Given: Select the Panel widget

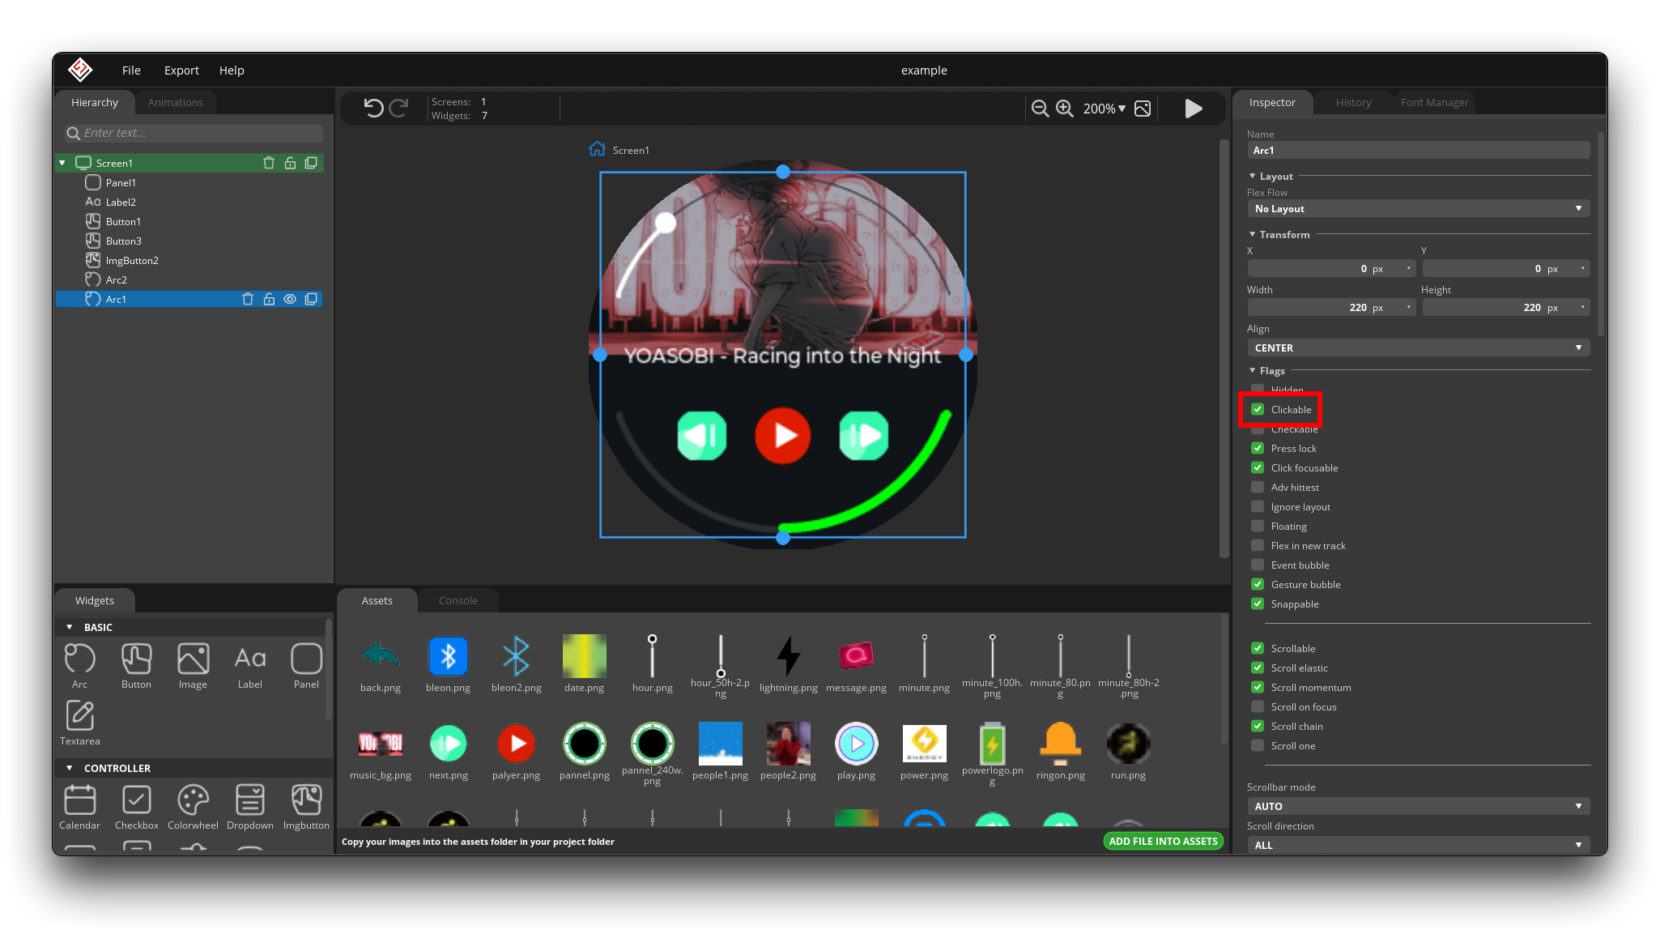Looking at the screenshot, I should tap(306, 666).
